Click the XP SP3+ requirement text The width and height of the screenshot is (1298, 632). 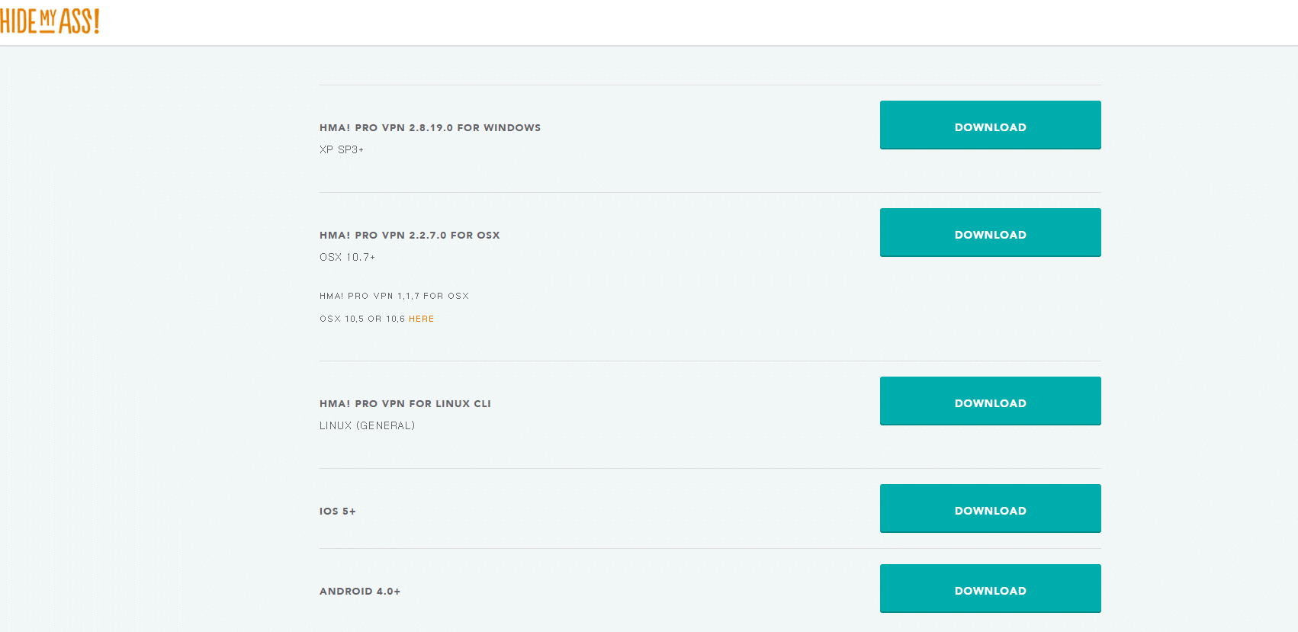[341, 149]
